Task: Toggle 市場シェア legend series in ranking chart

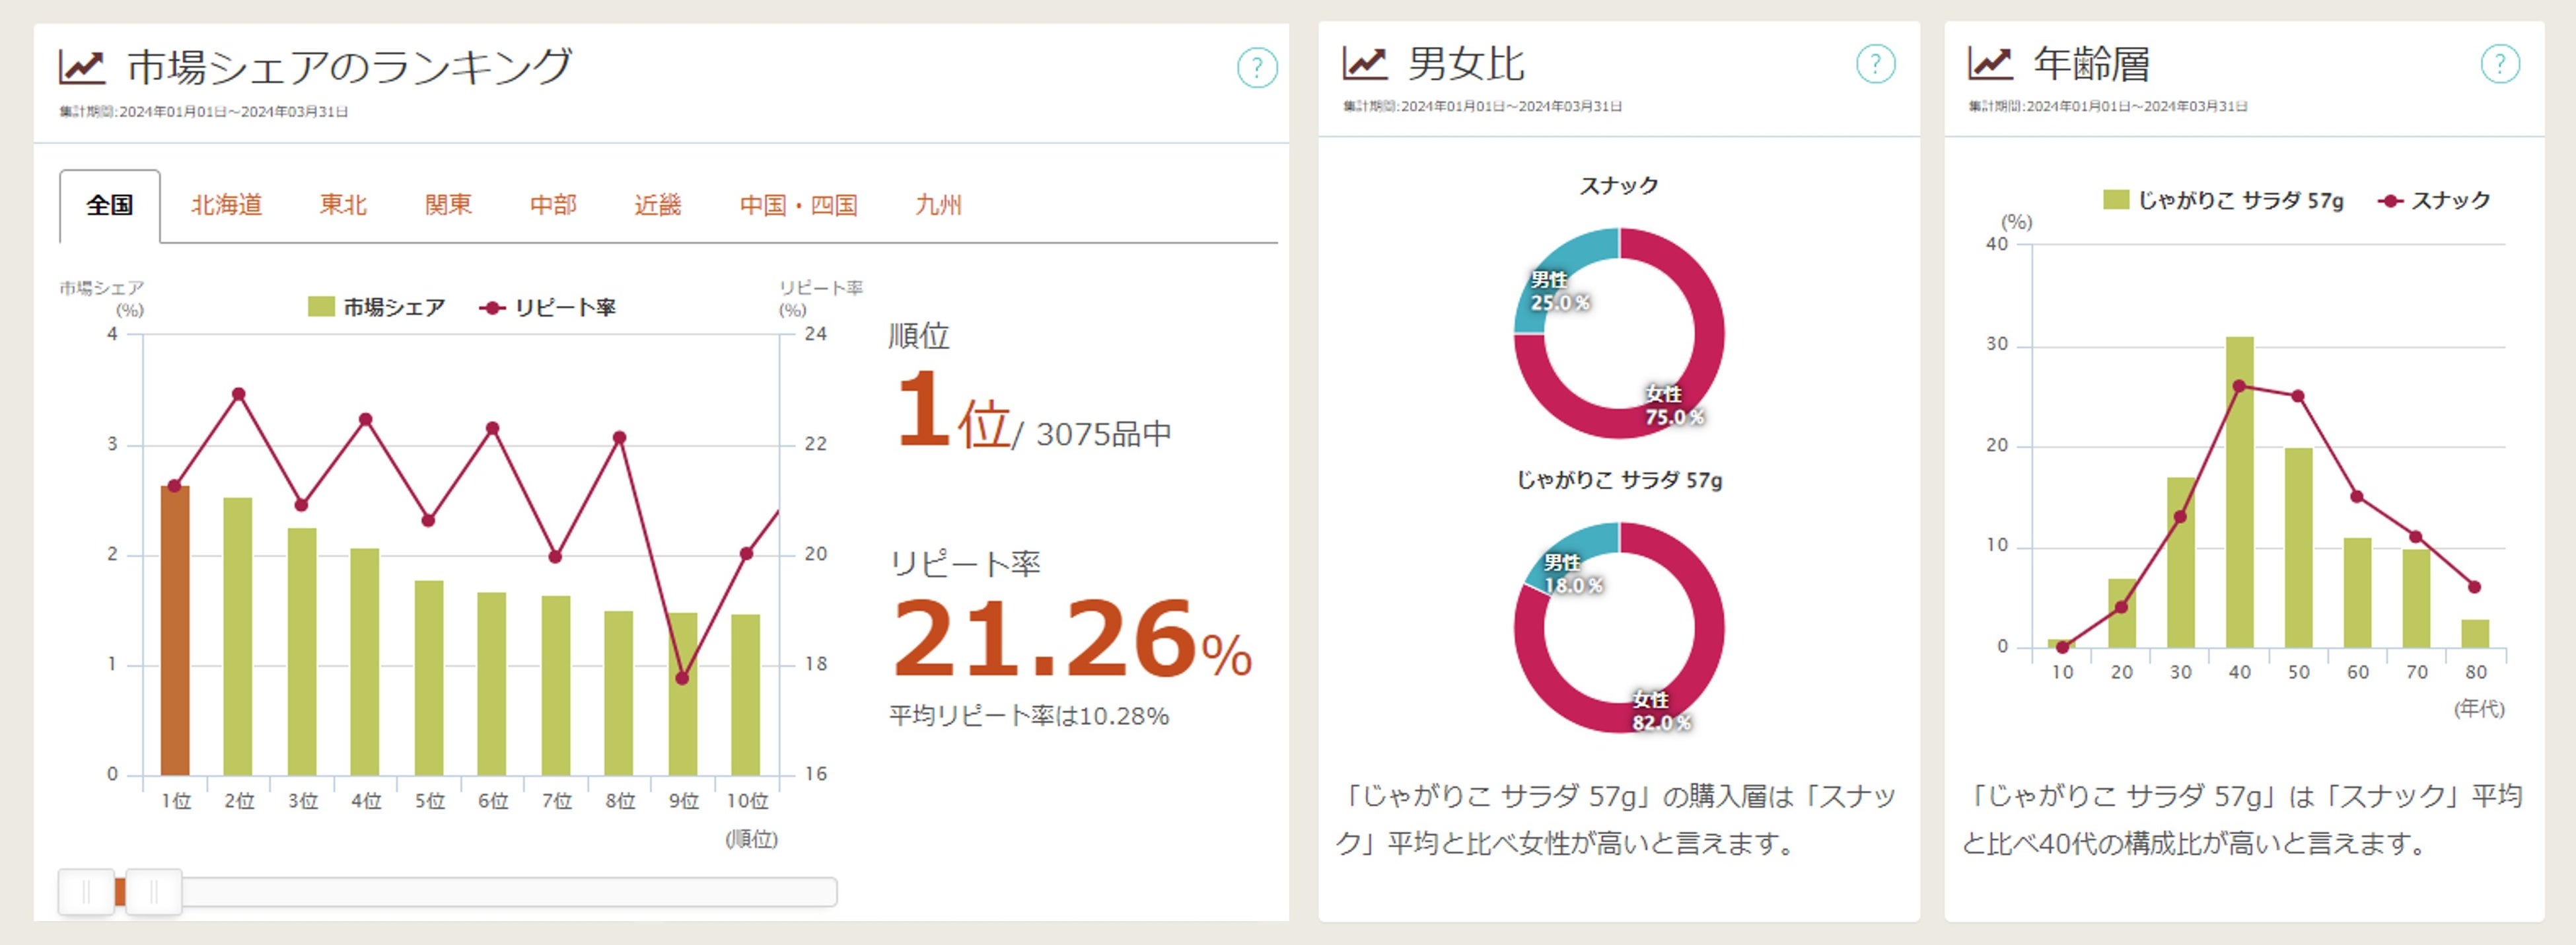Action: [x=377, y=307]
